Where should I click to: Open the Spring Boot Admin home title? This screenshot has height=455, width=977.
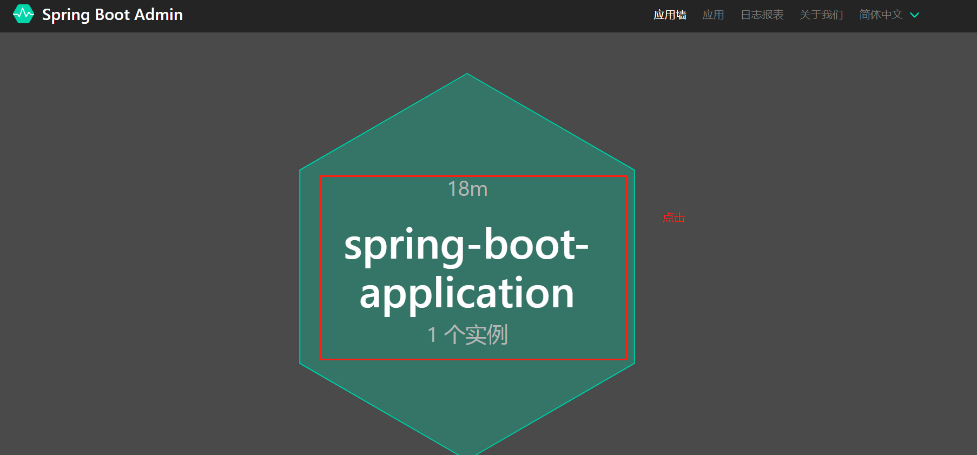pos(113,15)
